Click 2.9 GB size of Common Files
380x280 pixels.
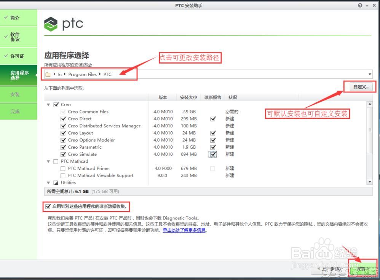(189, 112)
